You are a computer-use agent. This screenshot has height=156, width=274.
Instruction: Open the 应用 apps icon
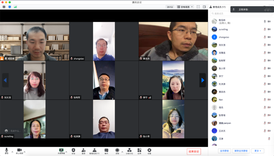[x=139, y=150]
